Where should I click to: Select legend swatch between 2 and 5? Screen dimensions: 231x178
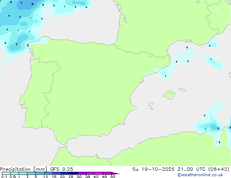pos(31,173)
